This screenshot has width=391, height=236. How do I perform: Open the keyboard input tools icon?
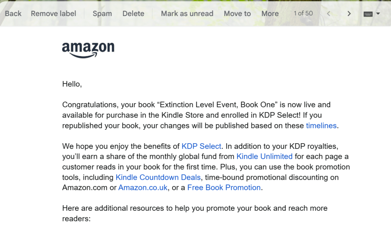(x=368, y=14)
